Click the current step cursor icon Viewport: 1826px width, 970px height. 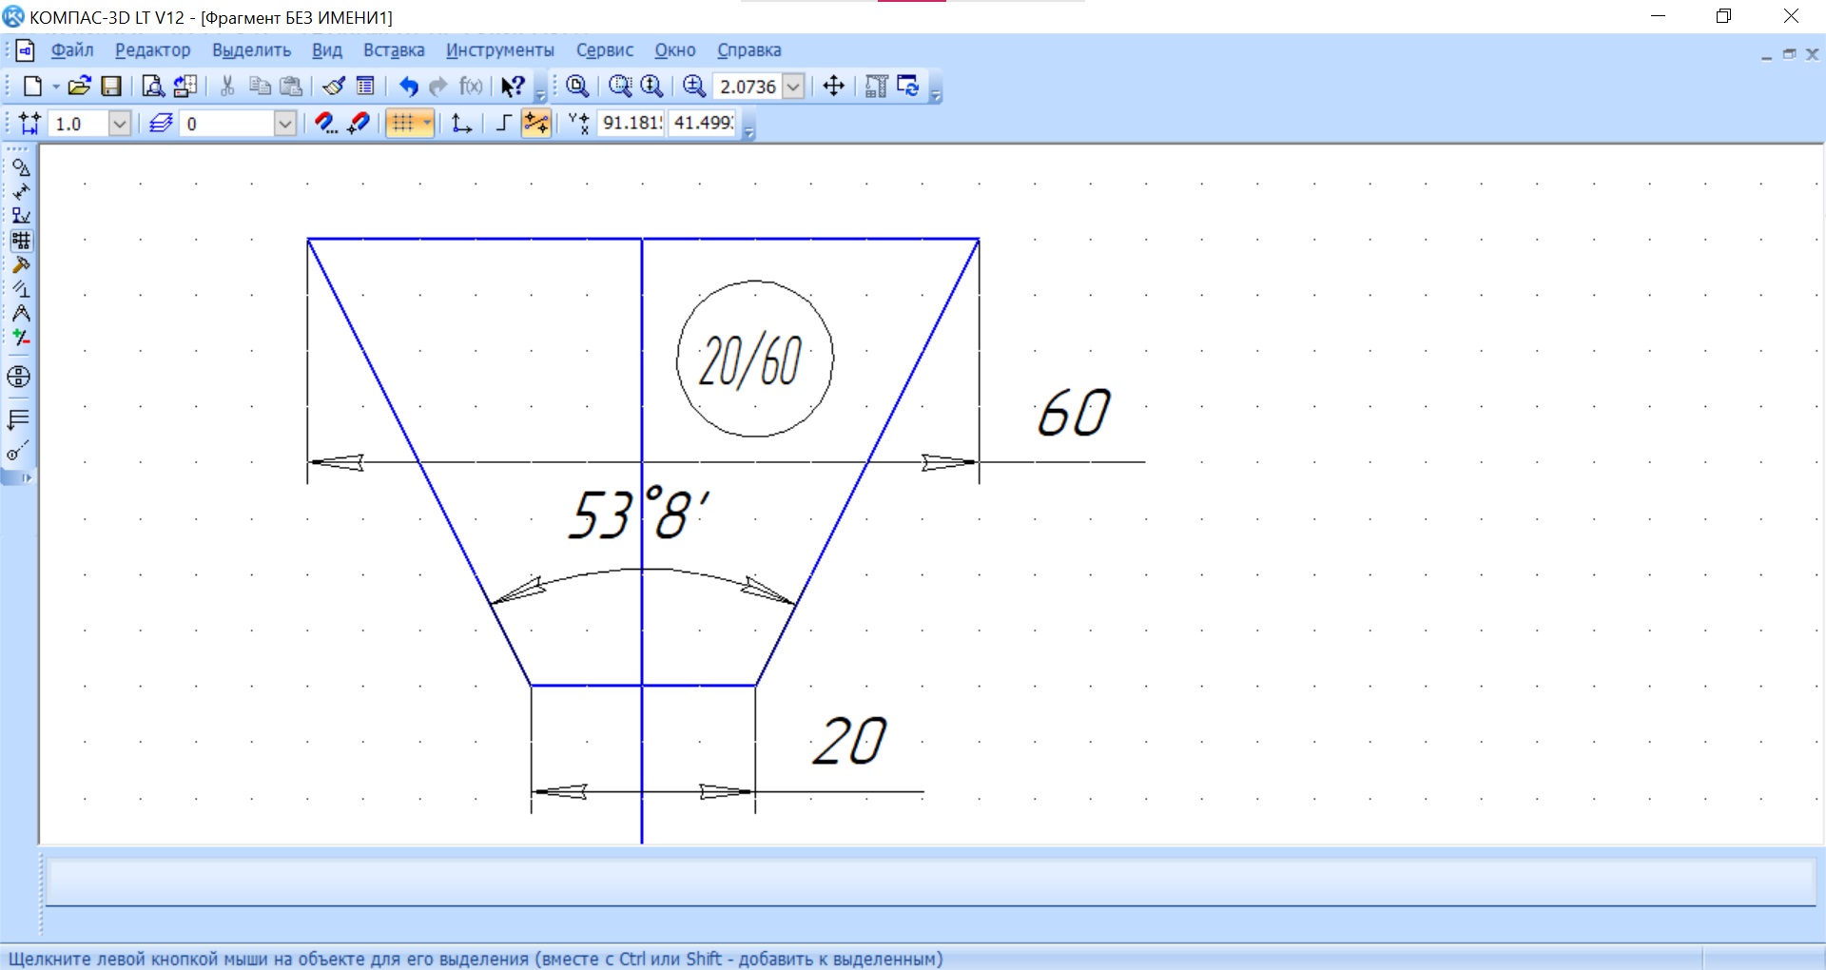tap(29, 124)
